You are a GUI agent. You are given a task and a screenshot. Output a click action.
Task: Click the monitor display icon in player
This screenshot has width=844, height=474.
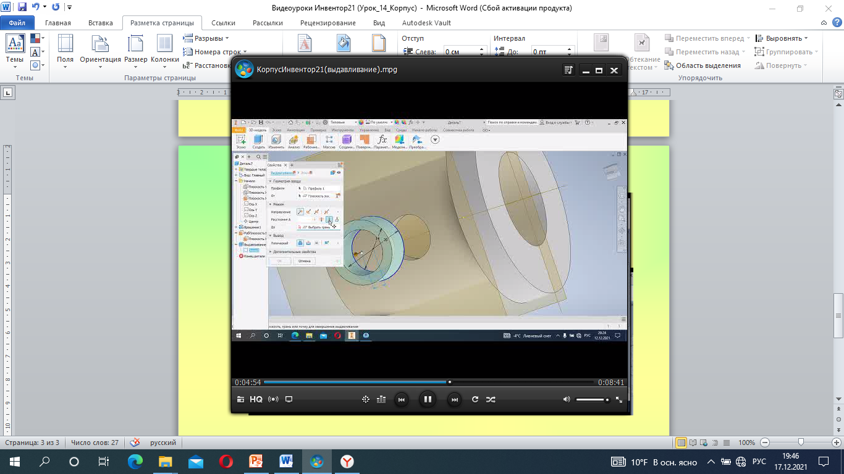(x=289, y=399)
